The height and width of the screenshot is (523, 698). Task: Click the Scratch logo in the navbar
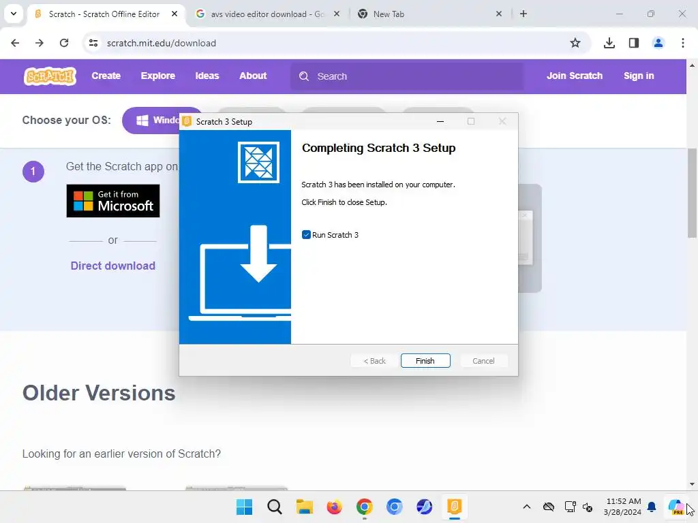point(50,76)
